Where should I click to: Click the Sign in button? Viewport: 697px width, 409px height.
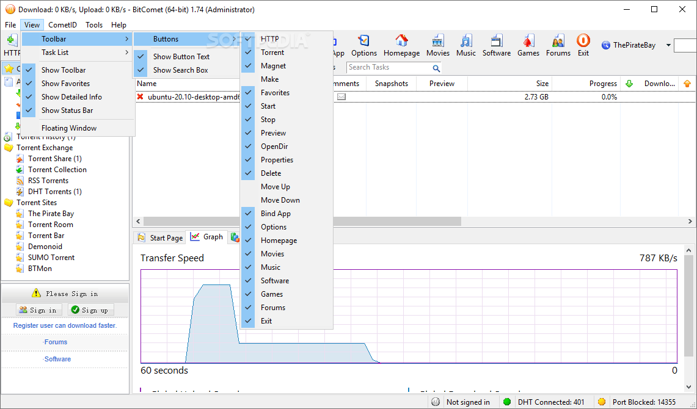point(38,310)
